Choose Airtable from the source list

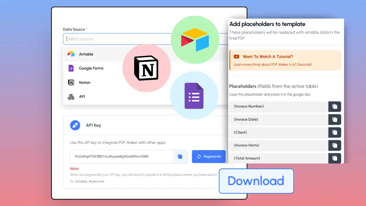(86, 54)
